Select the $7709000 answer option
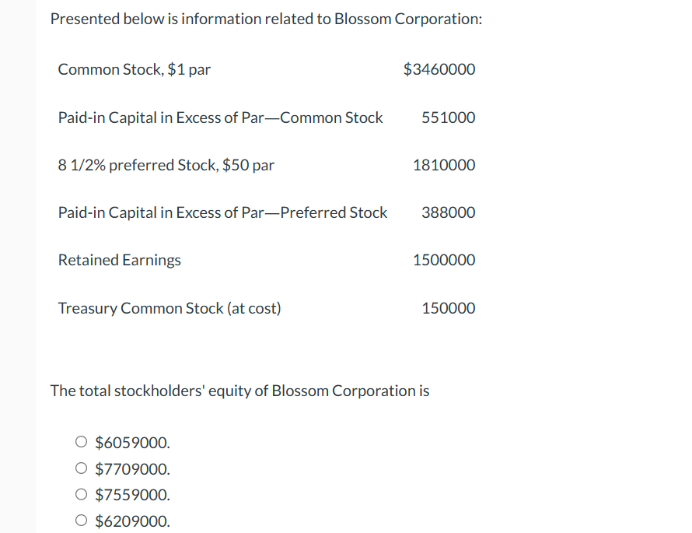Viewport: 692px width, 533px height. 81,468
